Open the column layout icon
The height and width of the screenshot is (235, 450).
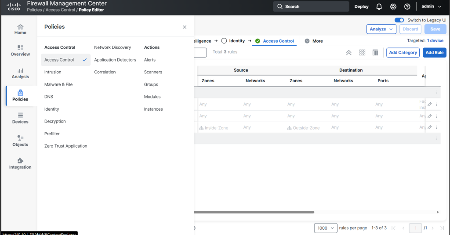375,53
